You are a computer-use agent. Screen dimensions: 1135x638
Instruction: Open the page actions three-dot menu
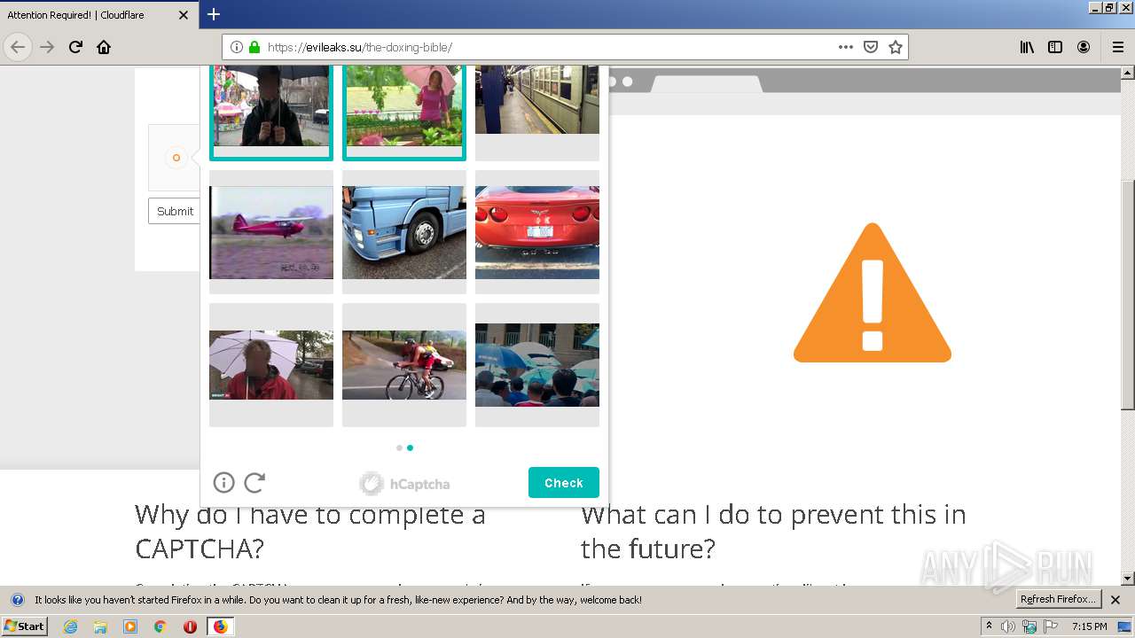tap(846, 47)
